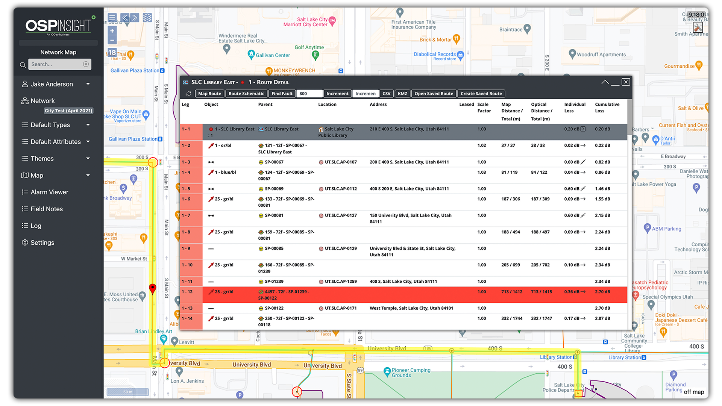This screenshot has height=406, width=722.
Task: Expand the Jake Anderson user menu
Action: click(88, 84)
